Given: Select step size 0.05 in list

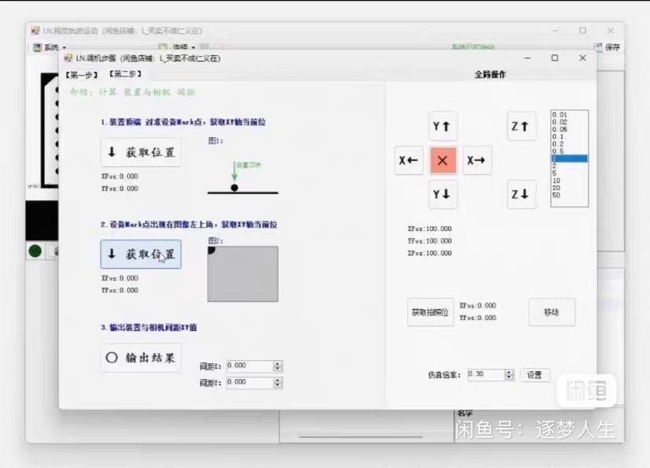Looking at the screenshot, I should 569,129.
